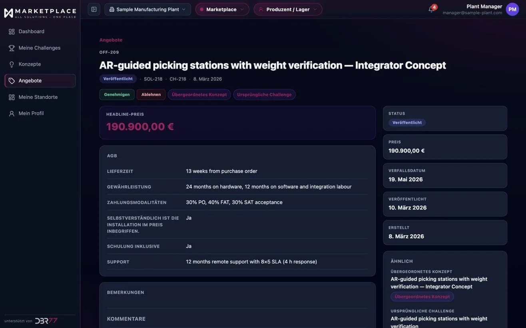Click the Konzepte lightbulb icon
Viewport: 526px width, 328px height.
pos(12,64)
